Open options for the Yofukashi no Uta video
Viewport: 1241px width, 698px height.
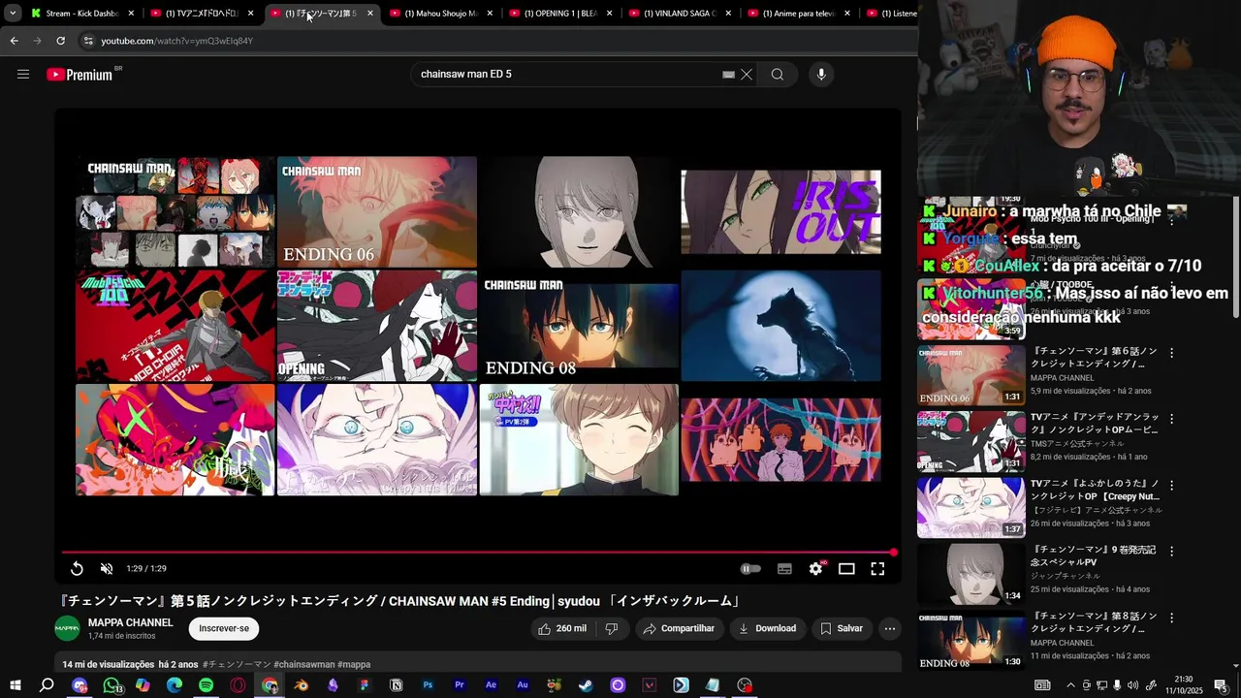point(1171,485)
